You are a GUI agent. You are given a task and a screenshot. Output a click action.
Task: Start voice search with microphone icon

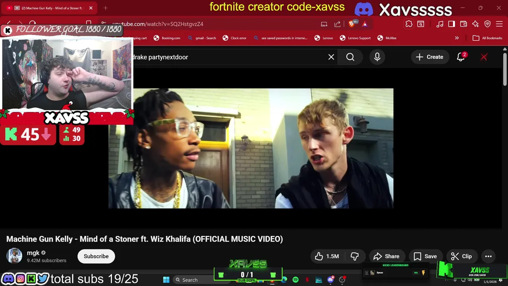coord(377,57)
